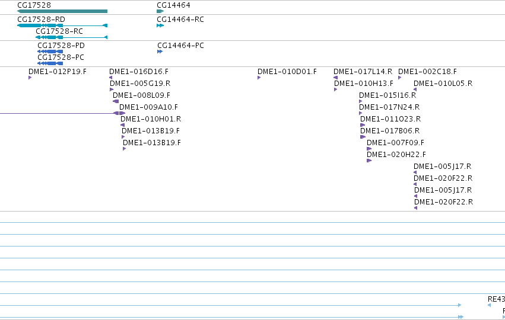Viewport: 505px width, 320px height.
Task: Select the CG17528-RD transcript glyph
Action: (x=62, y=25)
